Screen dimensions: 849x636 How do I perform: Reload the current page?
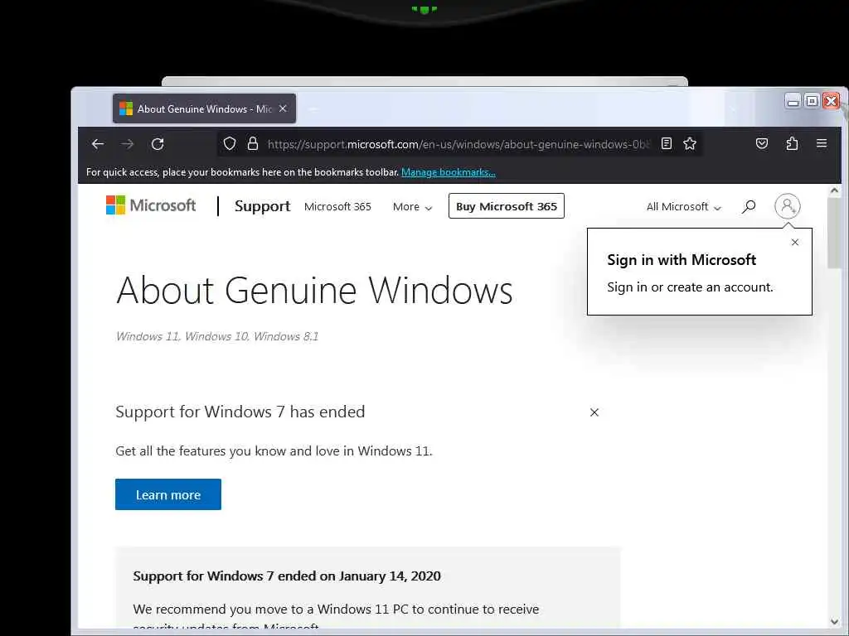(x=158, y=144)
